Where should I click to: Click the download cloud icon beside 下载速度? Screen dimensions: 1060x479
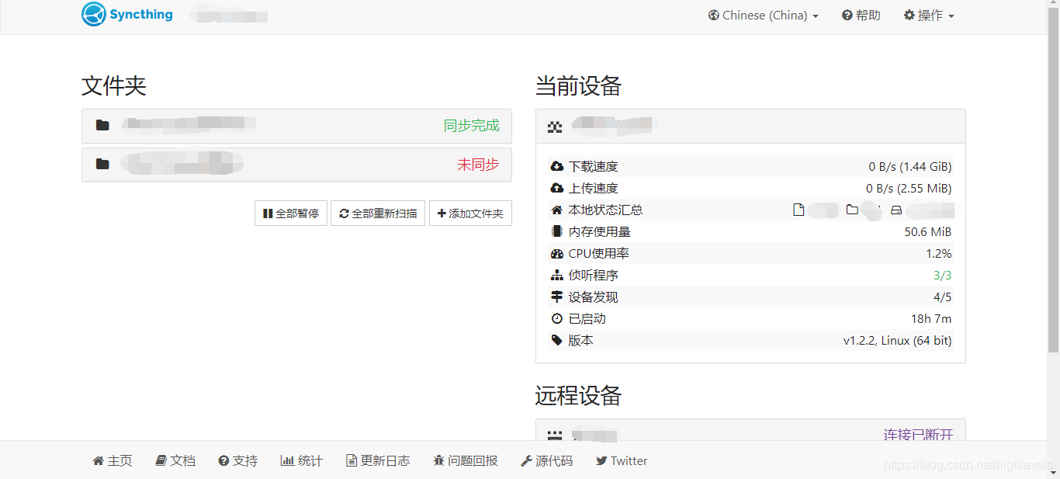(557, 167)
